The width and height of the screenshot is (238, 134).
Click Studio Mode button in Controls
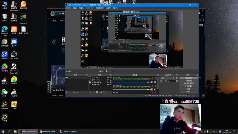[x=189, y=86]
